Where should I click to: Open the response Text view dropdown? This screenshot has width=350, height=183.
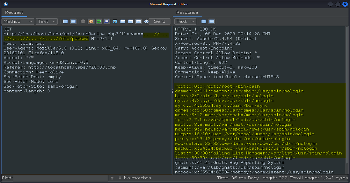pyautogui.click(x=185, y=21)
